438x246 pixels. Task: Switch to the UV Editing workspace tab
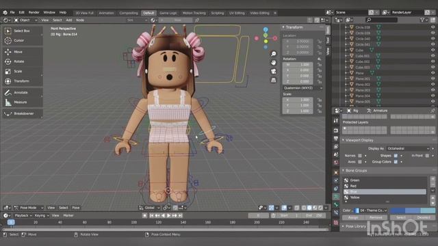pos(237,13)
